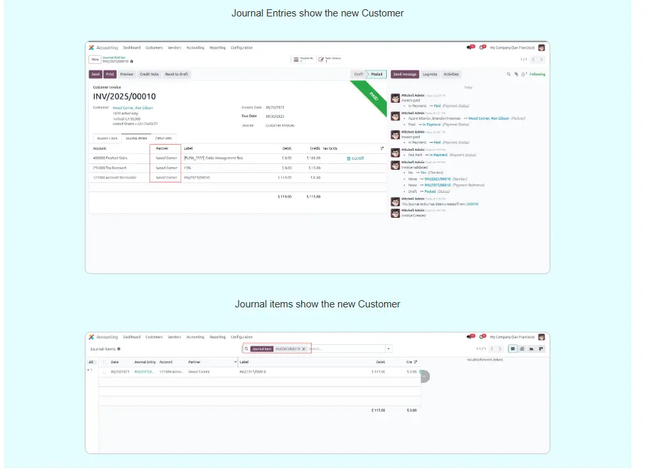Click the settings gear beside Journal Items title
Image resolution: width=647 pixels, height=470 pixels.
click(x=119, y=349)
